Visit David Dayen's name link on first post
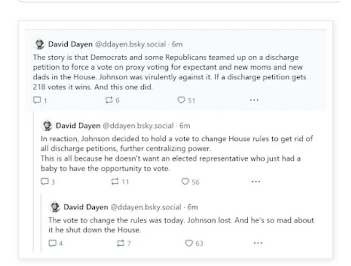The image size is (351, 266). (x=70, y=44)
